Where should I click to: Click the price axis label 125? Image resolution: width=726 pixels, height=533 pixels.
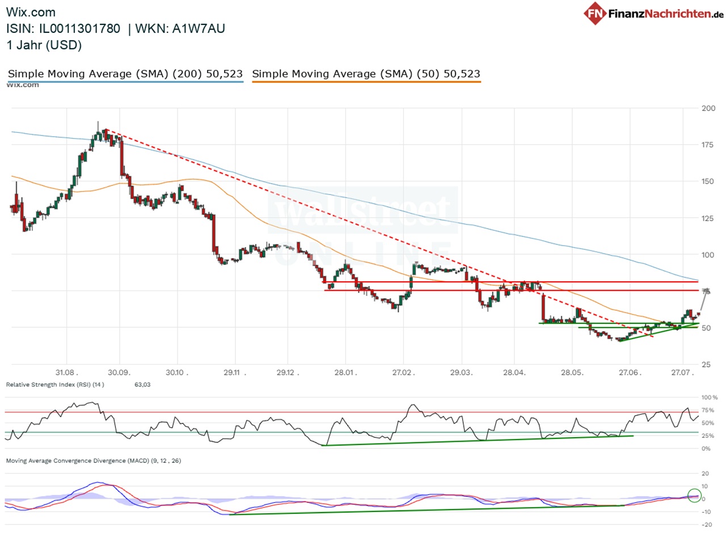click(707, 218)
